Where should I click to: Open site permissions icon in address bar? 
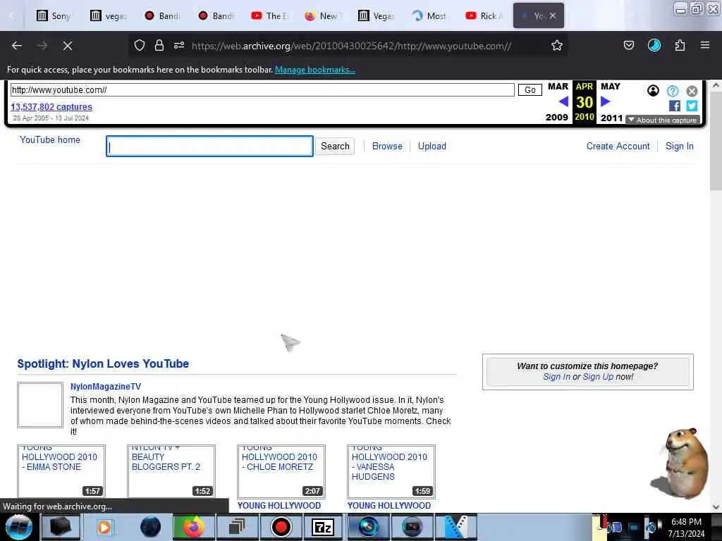point(179,45)
